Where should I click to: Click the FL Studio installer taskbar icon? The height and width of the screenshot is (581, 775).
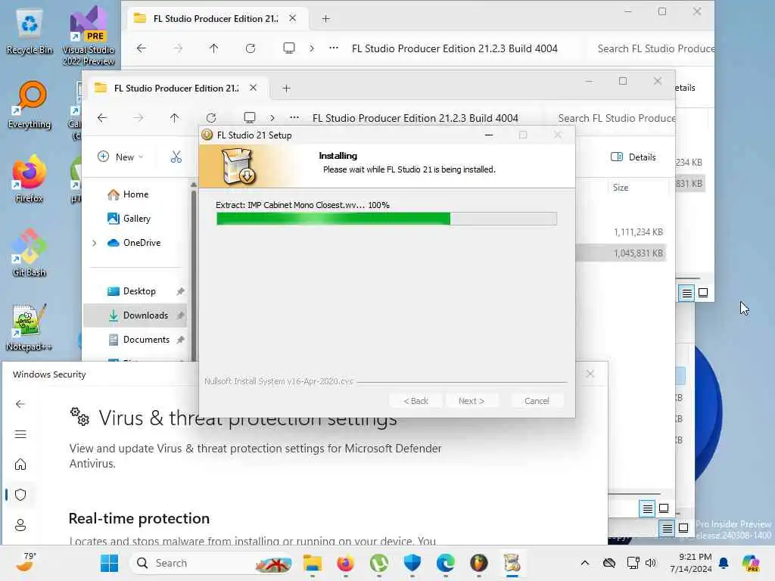point(512,563)
